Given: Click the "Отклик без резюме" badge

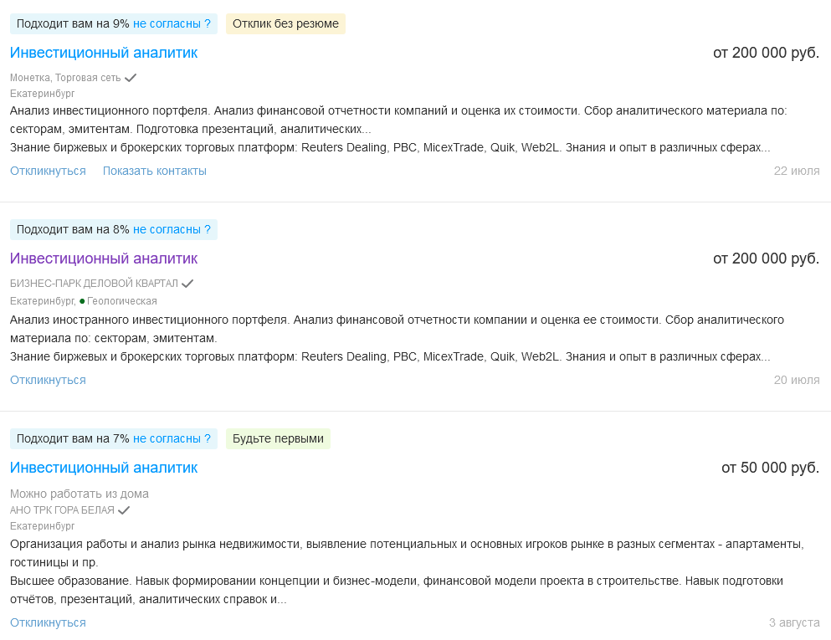Looking at the screenshot, I should pos(285,23).
